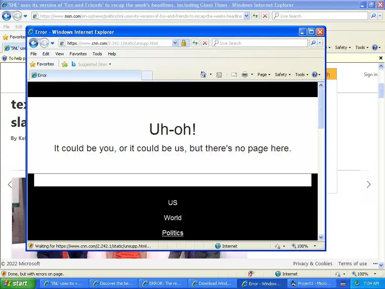Click the US link on CNN page
Viewport: 385px width, 289px height.
tap(173, 203)
